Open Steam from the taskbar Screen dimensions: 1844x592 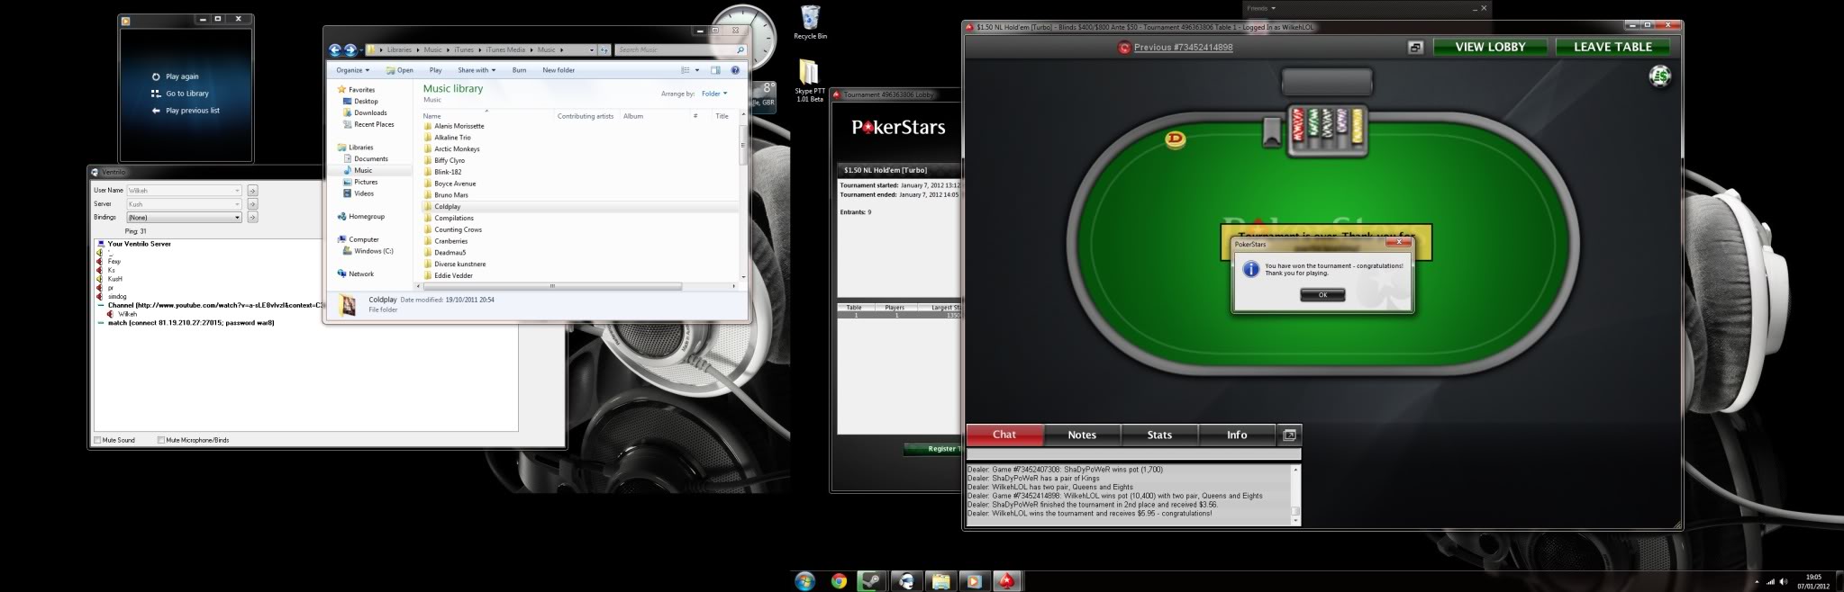coord(872,581)
